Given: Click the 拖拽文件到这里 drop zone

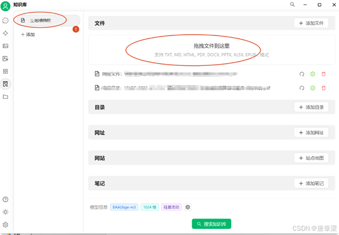Looking at the screenshot, I should click(x=212, y=50).
